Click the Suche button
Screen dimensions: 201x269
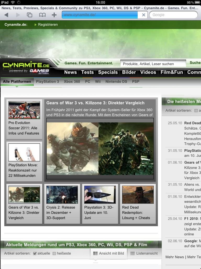195,63
